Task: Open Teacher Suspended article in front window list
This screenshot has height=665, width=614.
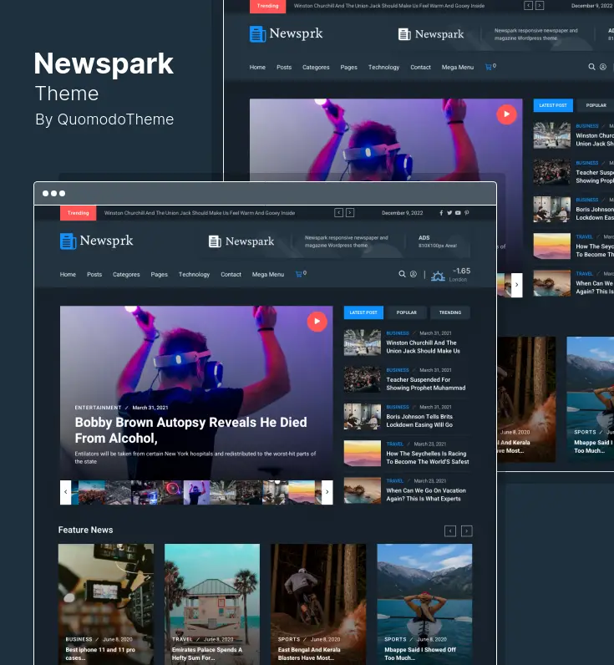Action: (426, 383)
